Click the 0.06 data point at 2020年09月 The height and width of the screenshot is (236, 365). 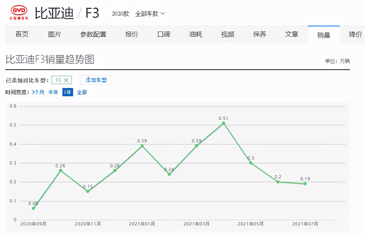coord(33,208)
